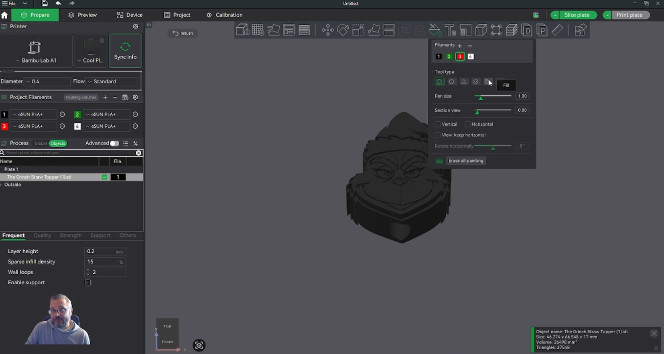Screen dimensions: 664x354
Task: Open nozzle Diameter 0.4 dropdown
Action: 47,81
